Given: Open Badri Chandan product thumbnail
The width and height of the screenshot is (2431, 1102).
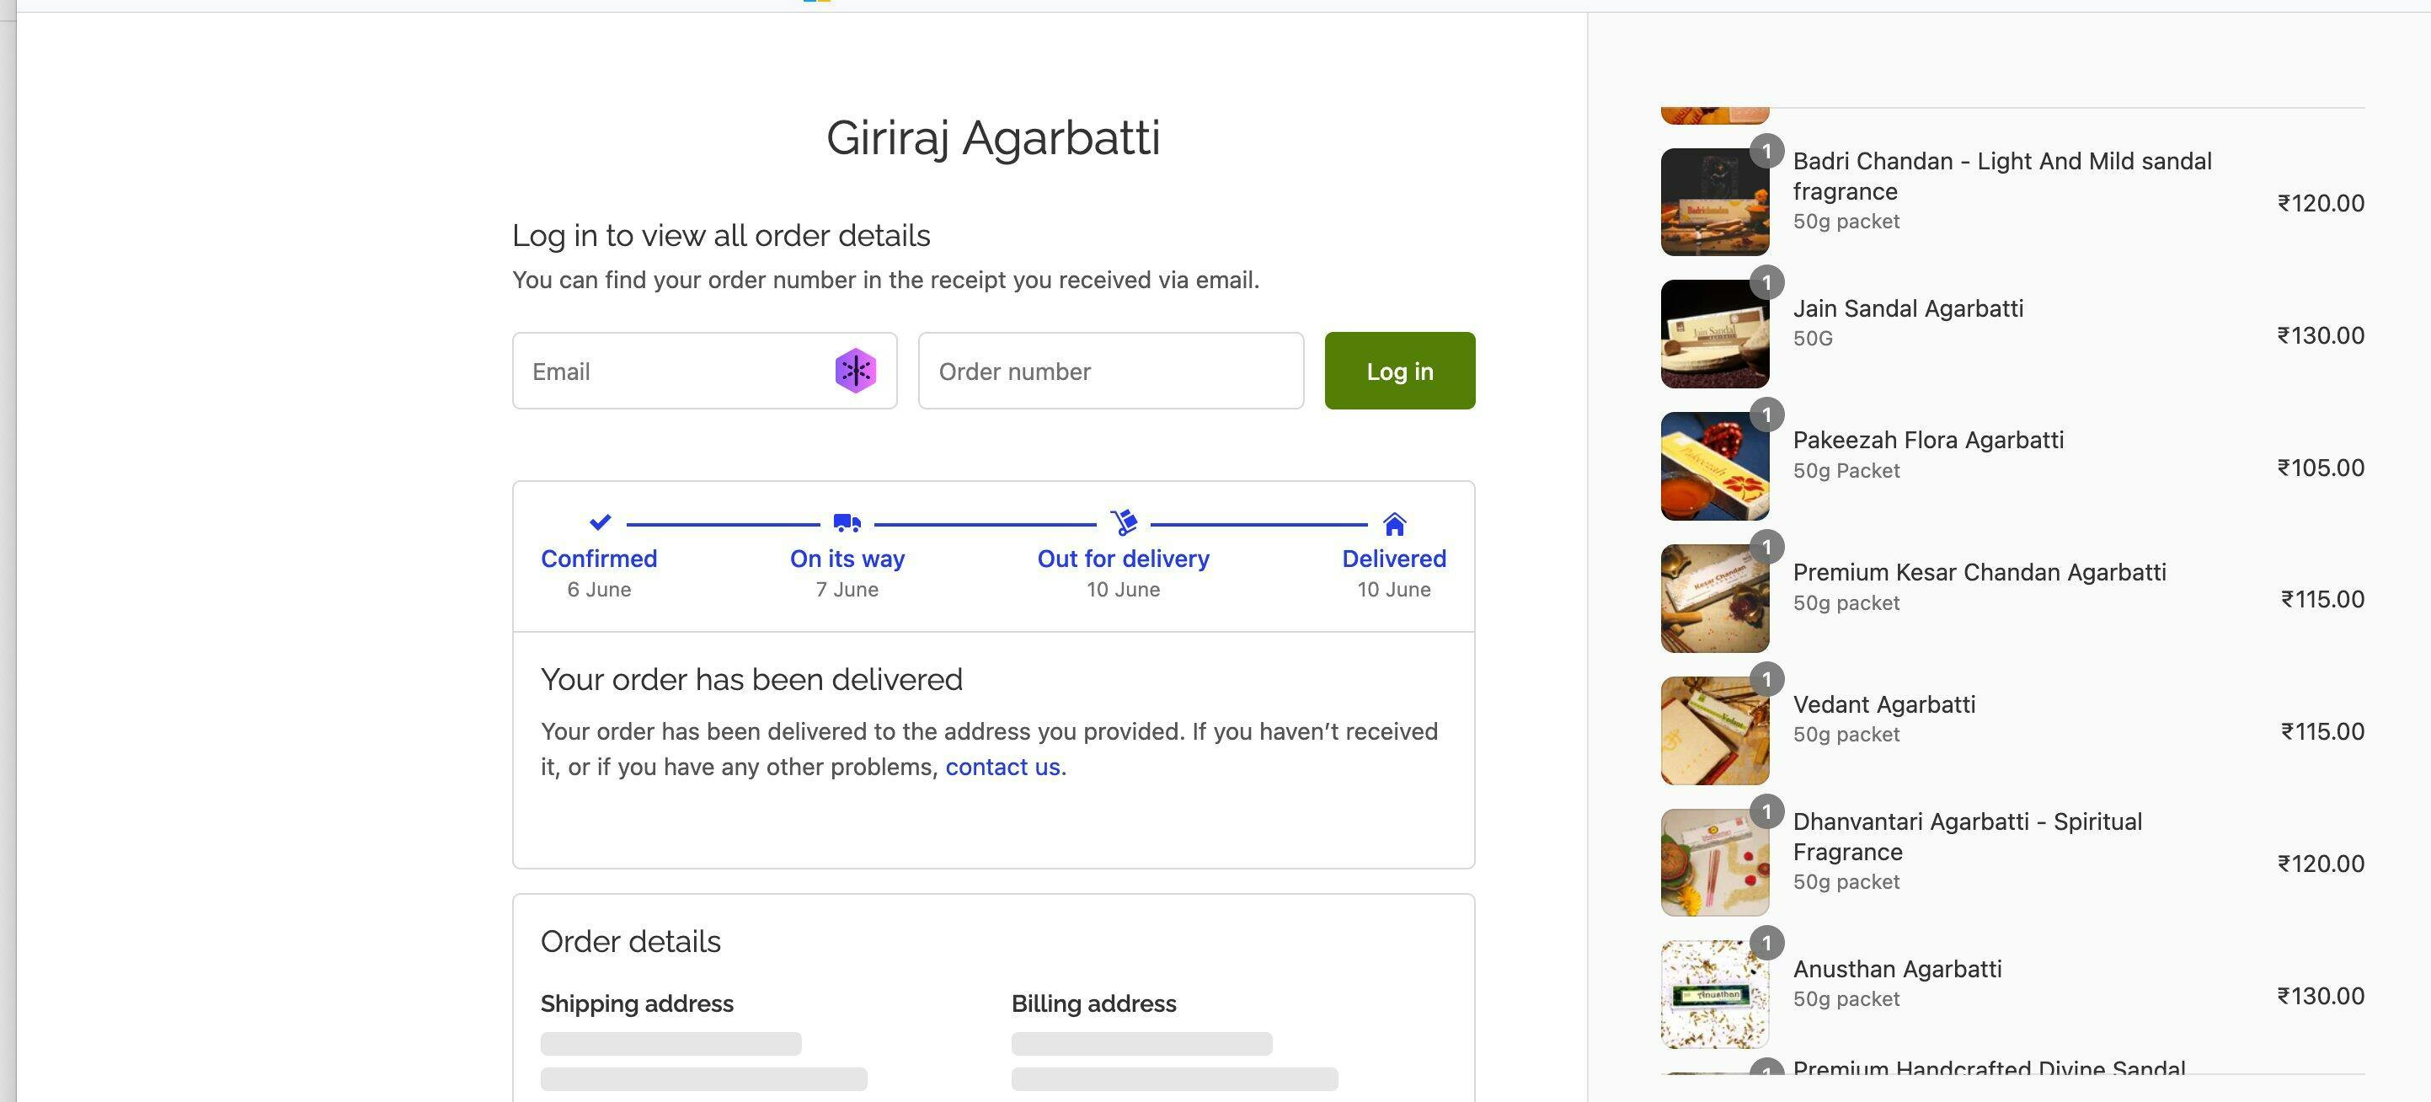Looking at the screenshot, I should [1714, 202].
